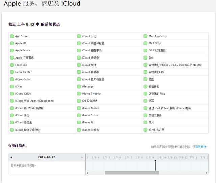Image resolution: width=216 pixels, height=183 pixels.
Task: Select the Apple 在线商店 service name
Action: tap(24, 58)
